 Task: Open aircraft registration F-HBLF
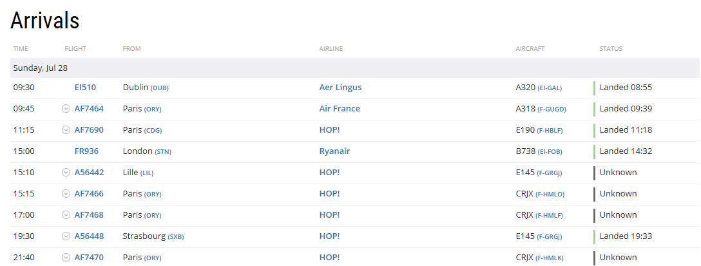tap(550, 131)
